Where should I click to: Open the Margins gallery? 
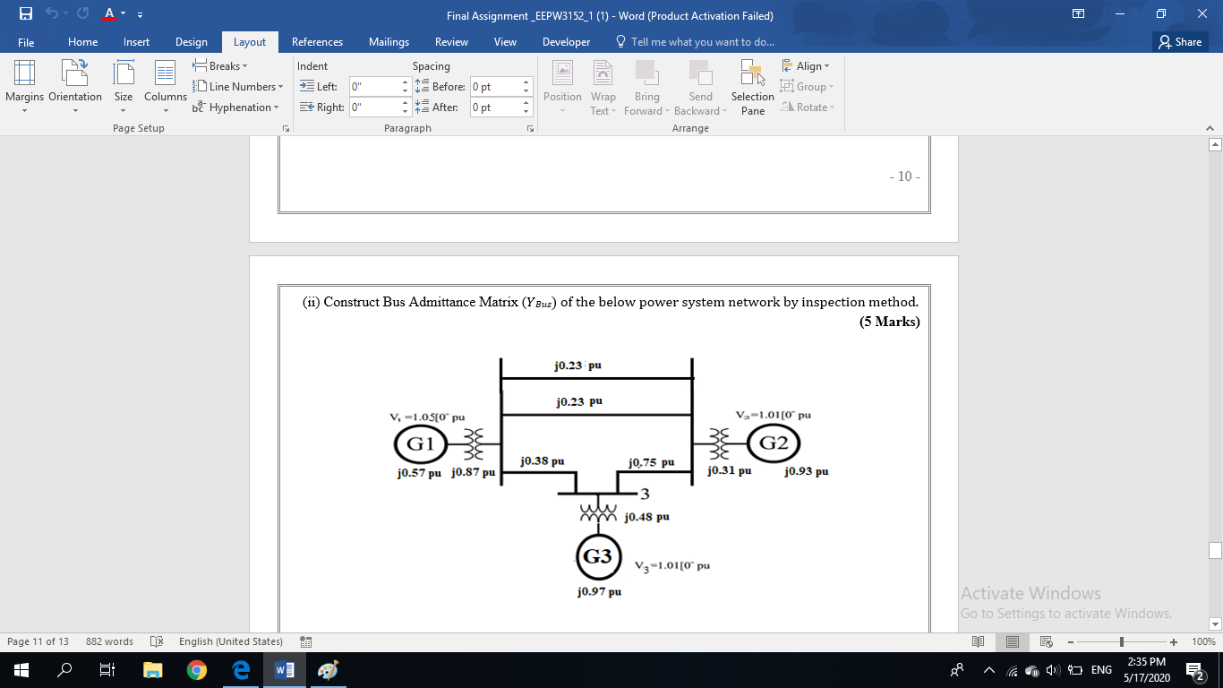(24, 87)
